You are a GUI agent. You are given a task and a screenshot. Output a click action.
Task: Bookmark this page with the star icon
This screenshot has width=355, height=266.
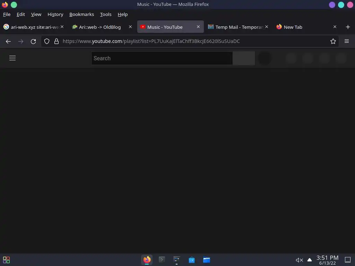pyautogui.click(x=333, y=41)
